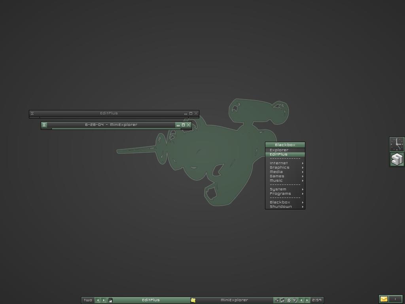Click the EditPlus notepad icon in taskbar
Viewport: 405px width, 304px height.
110,300
